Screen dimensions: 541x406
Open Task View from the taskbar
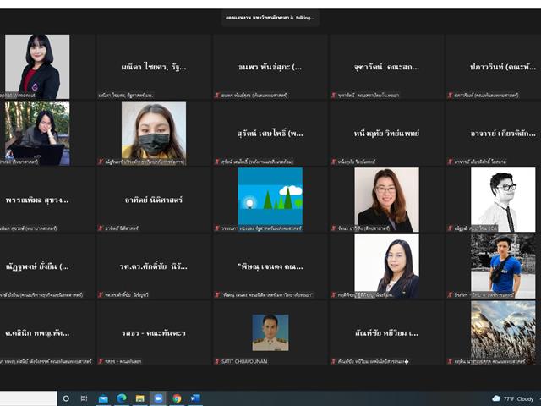click(x=84, y=398)
